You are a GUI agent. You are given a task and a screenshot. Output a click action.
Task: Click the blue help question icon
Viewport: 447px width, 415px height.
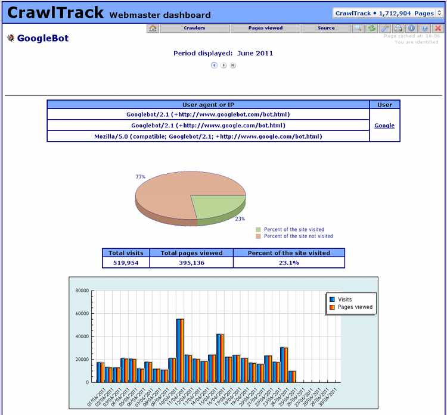425,28
